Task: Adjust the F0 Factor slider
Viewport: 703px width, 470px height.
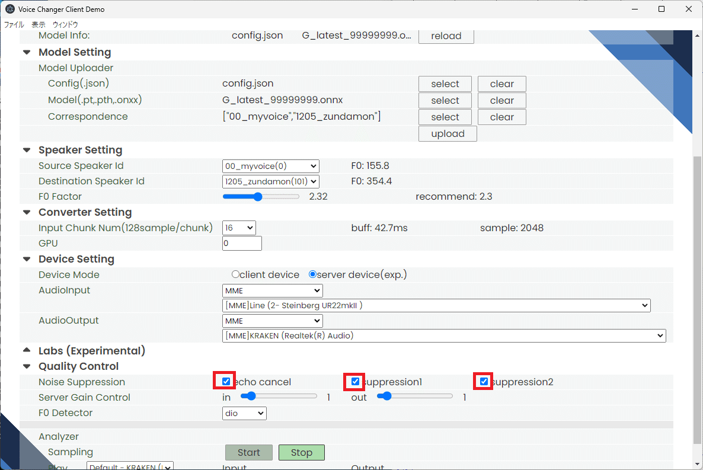Action: click(261, 196)
